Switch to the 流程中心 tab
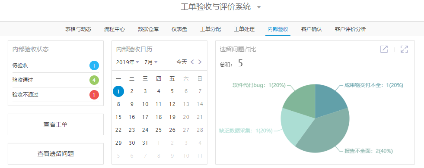The image size is (424, 168). point(115,29)
